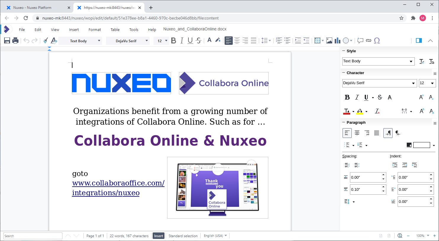Open new browser tab
439x241 pixels.
coord(151,8)
